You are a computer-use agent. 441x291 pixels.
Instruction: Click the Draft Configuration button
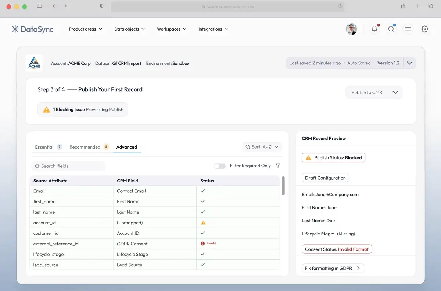(325, 178)
